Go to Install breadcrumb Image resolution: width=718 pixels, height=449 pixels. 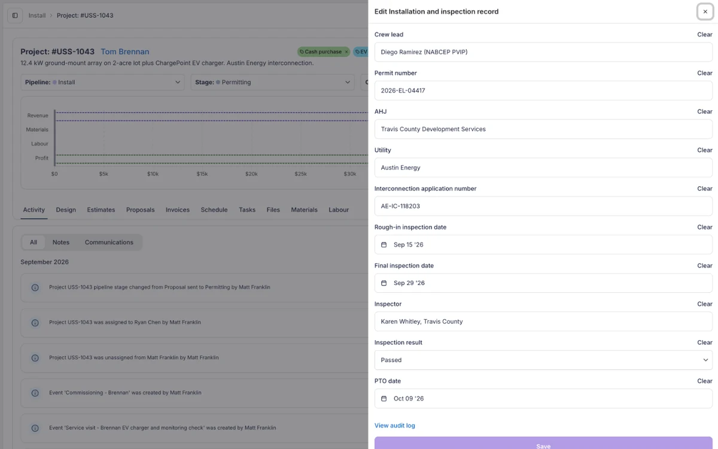point(37,16)
